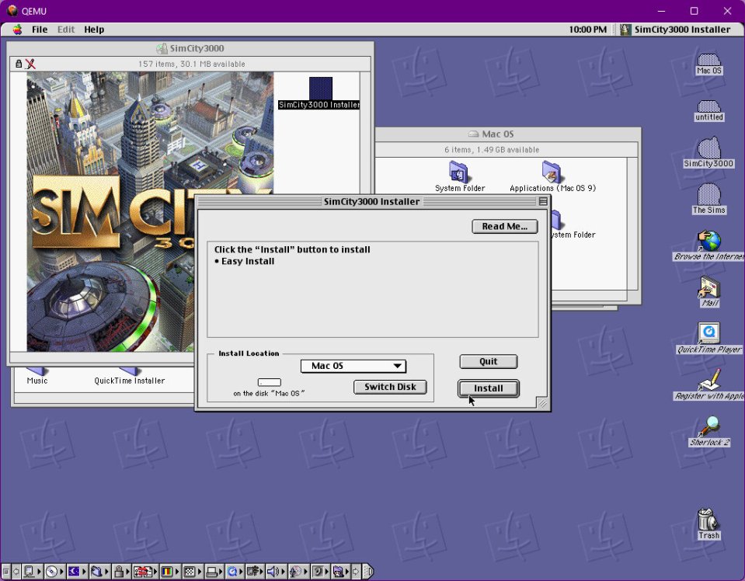Open the Browse the Internet desktop icon

click(708, 242)
